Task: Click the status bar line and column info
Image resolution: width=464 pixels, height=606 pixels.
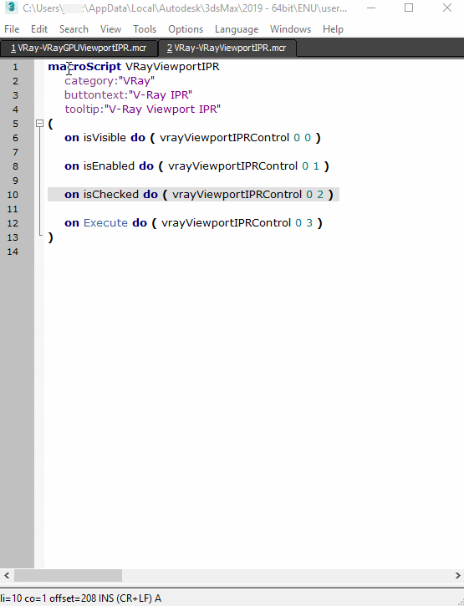Action: point(81,598)
